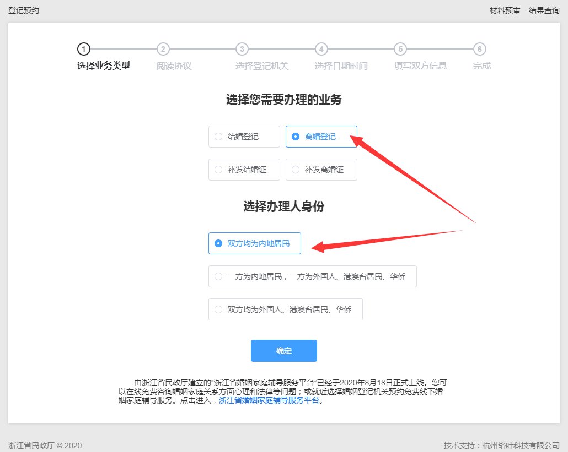Choose the 补发结婚证 option
The width and height of the screenshot is (568, 452).
point(244,170)
